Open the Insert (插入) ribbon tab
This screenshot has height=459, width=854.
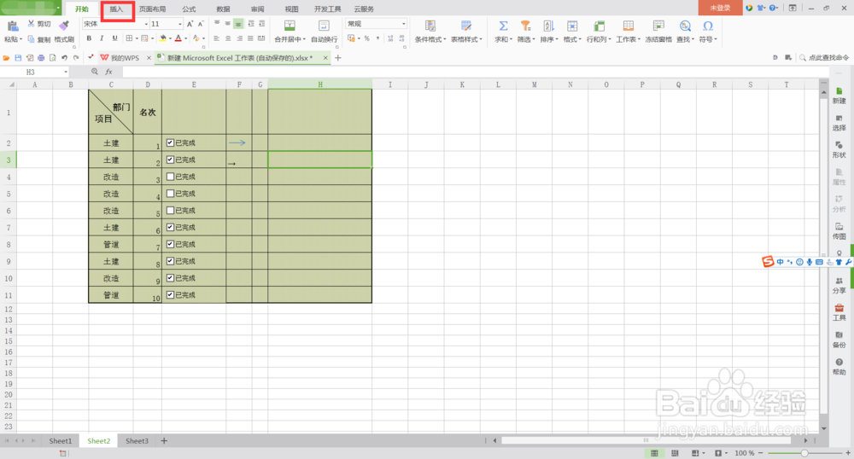(x=116, y=9)
